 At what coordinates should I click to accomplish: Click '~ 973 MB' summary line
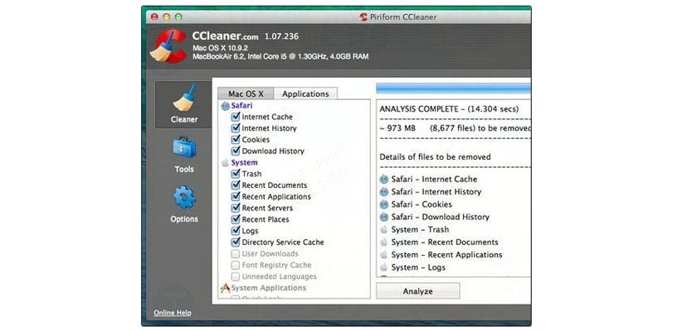coord(455,128)
